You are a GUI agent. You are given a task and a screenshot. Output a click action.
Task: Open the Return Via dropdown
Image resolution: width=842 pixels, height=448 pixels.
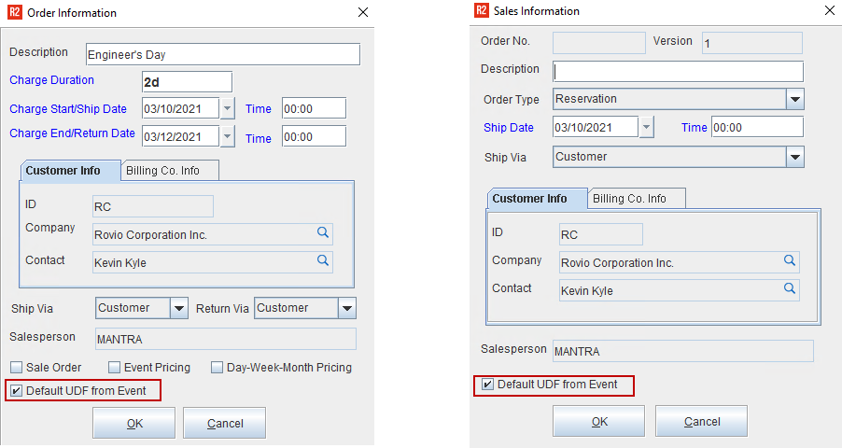point(346,308)
